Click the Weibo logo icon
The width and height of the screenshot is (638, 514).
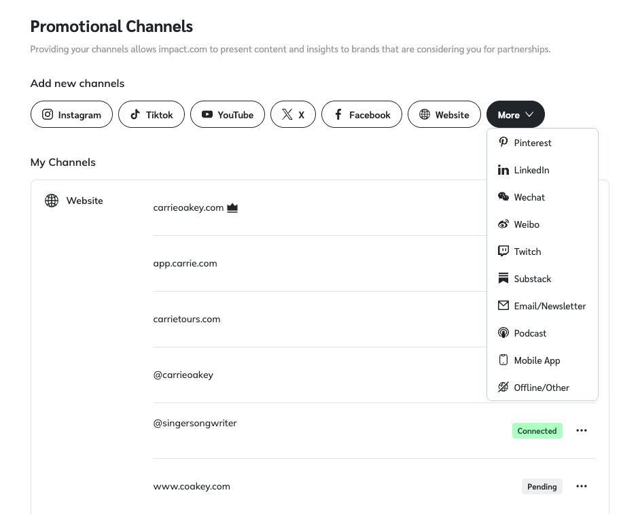coord(503,224)
